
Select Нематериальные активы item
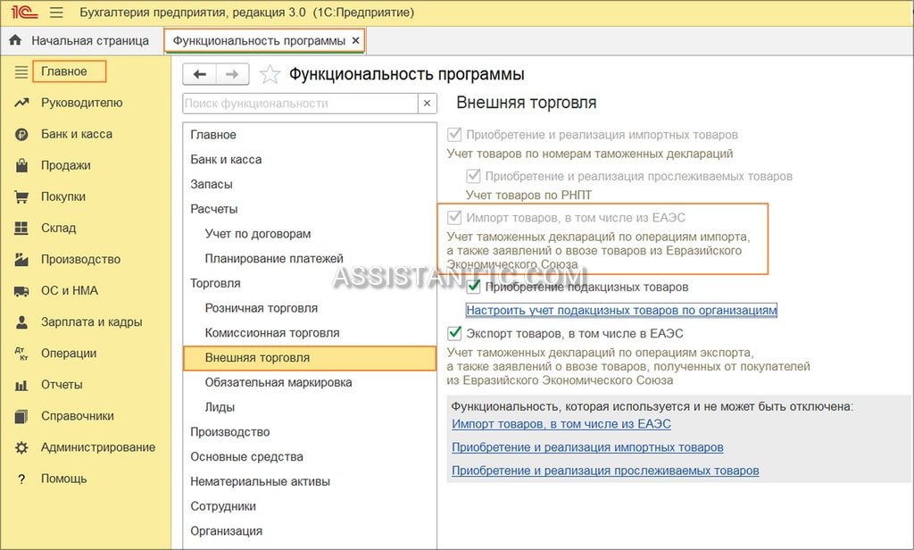tap(310, 482)
